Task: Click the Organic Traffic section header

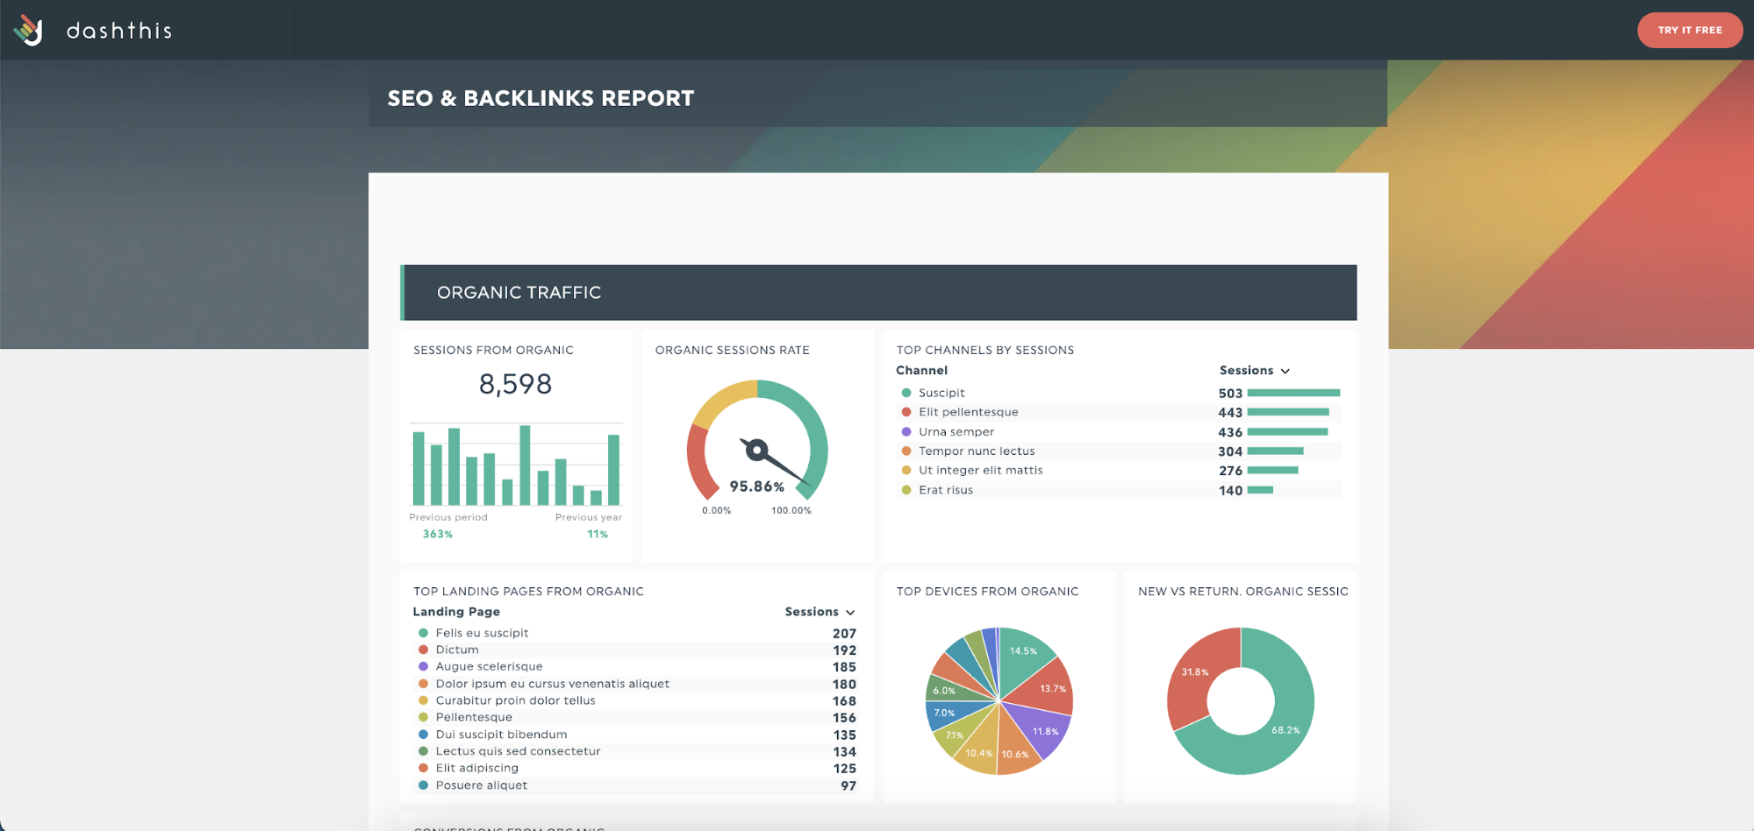Action: tap(878, 293)
